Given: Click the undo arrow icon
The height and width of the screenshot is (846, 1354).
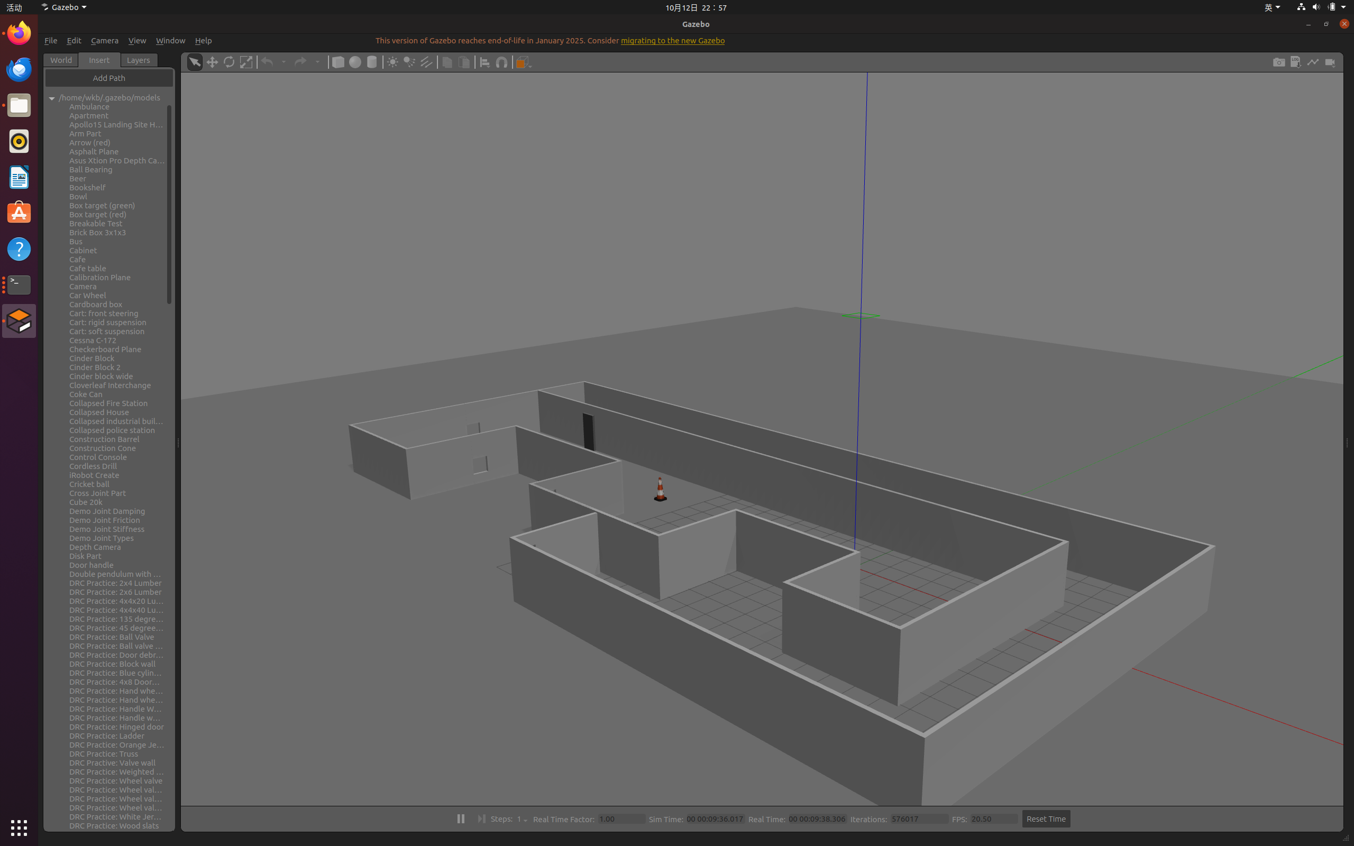Looking at the screenshot, I should click(268, 62).
